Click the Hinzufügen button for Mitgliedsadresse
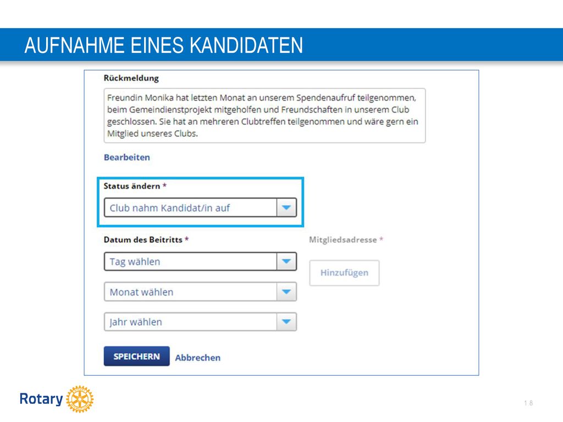Viewport: 563px width, 422px height. pyautogui.click(x=344, y=273)
